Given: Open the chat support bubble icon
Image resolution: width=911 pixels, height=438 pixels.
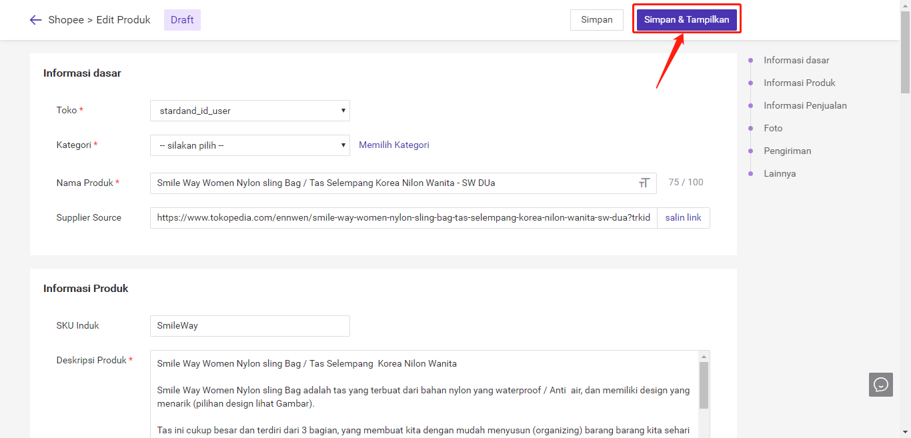Looking at the screenshot, I should (881, 385).
